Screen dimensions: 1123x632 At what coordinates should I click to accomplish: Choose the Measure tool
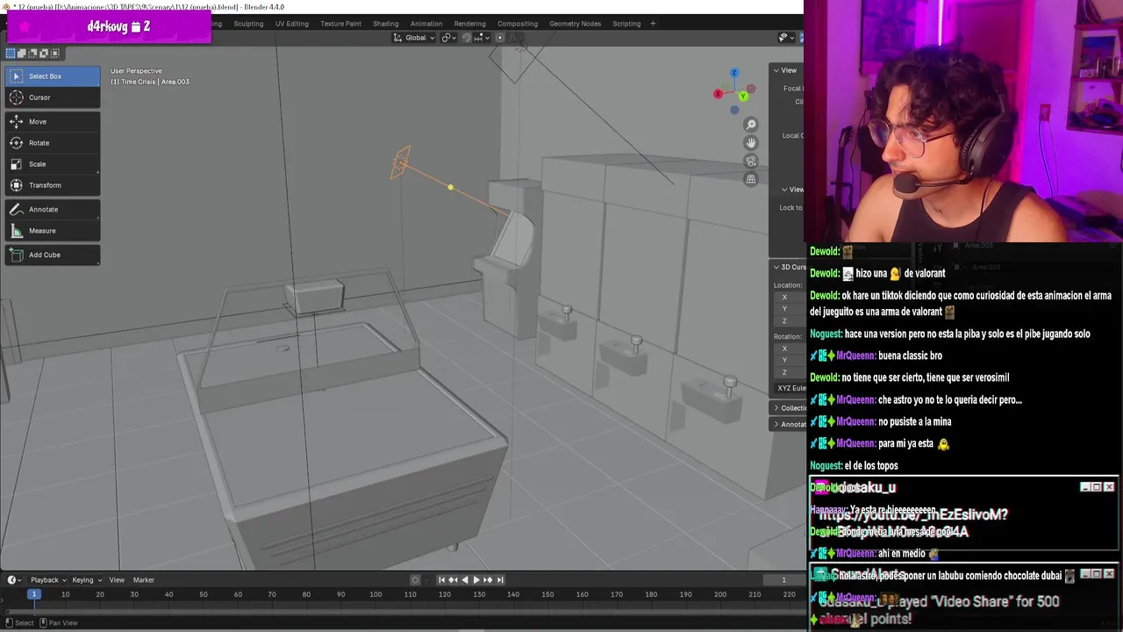click(x=53, y=231)
